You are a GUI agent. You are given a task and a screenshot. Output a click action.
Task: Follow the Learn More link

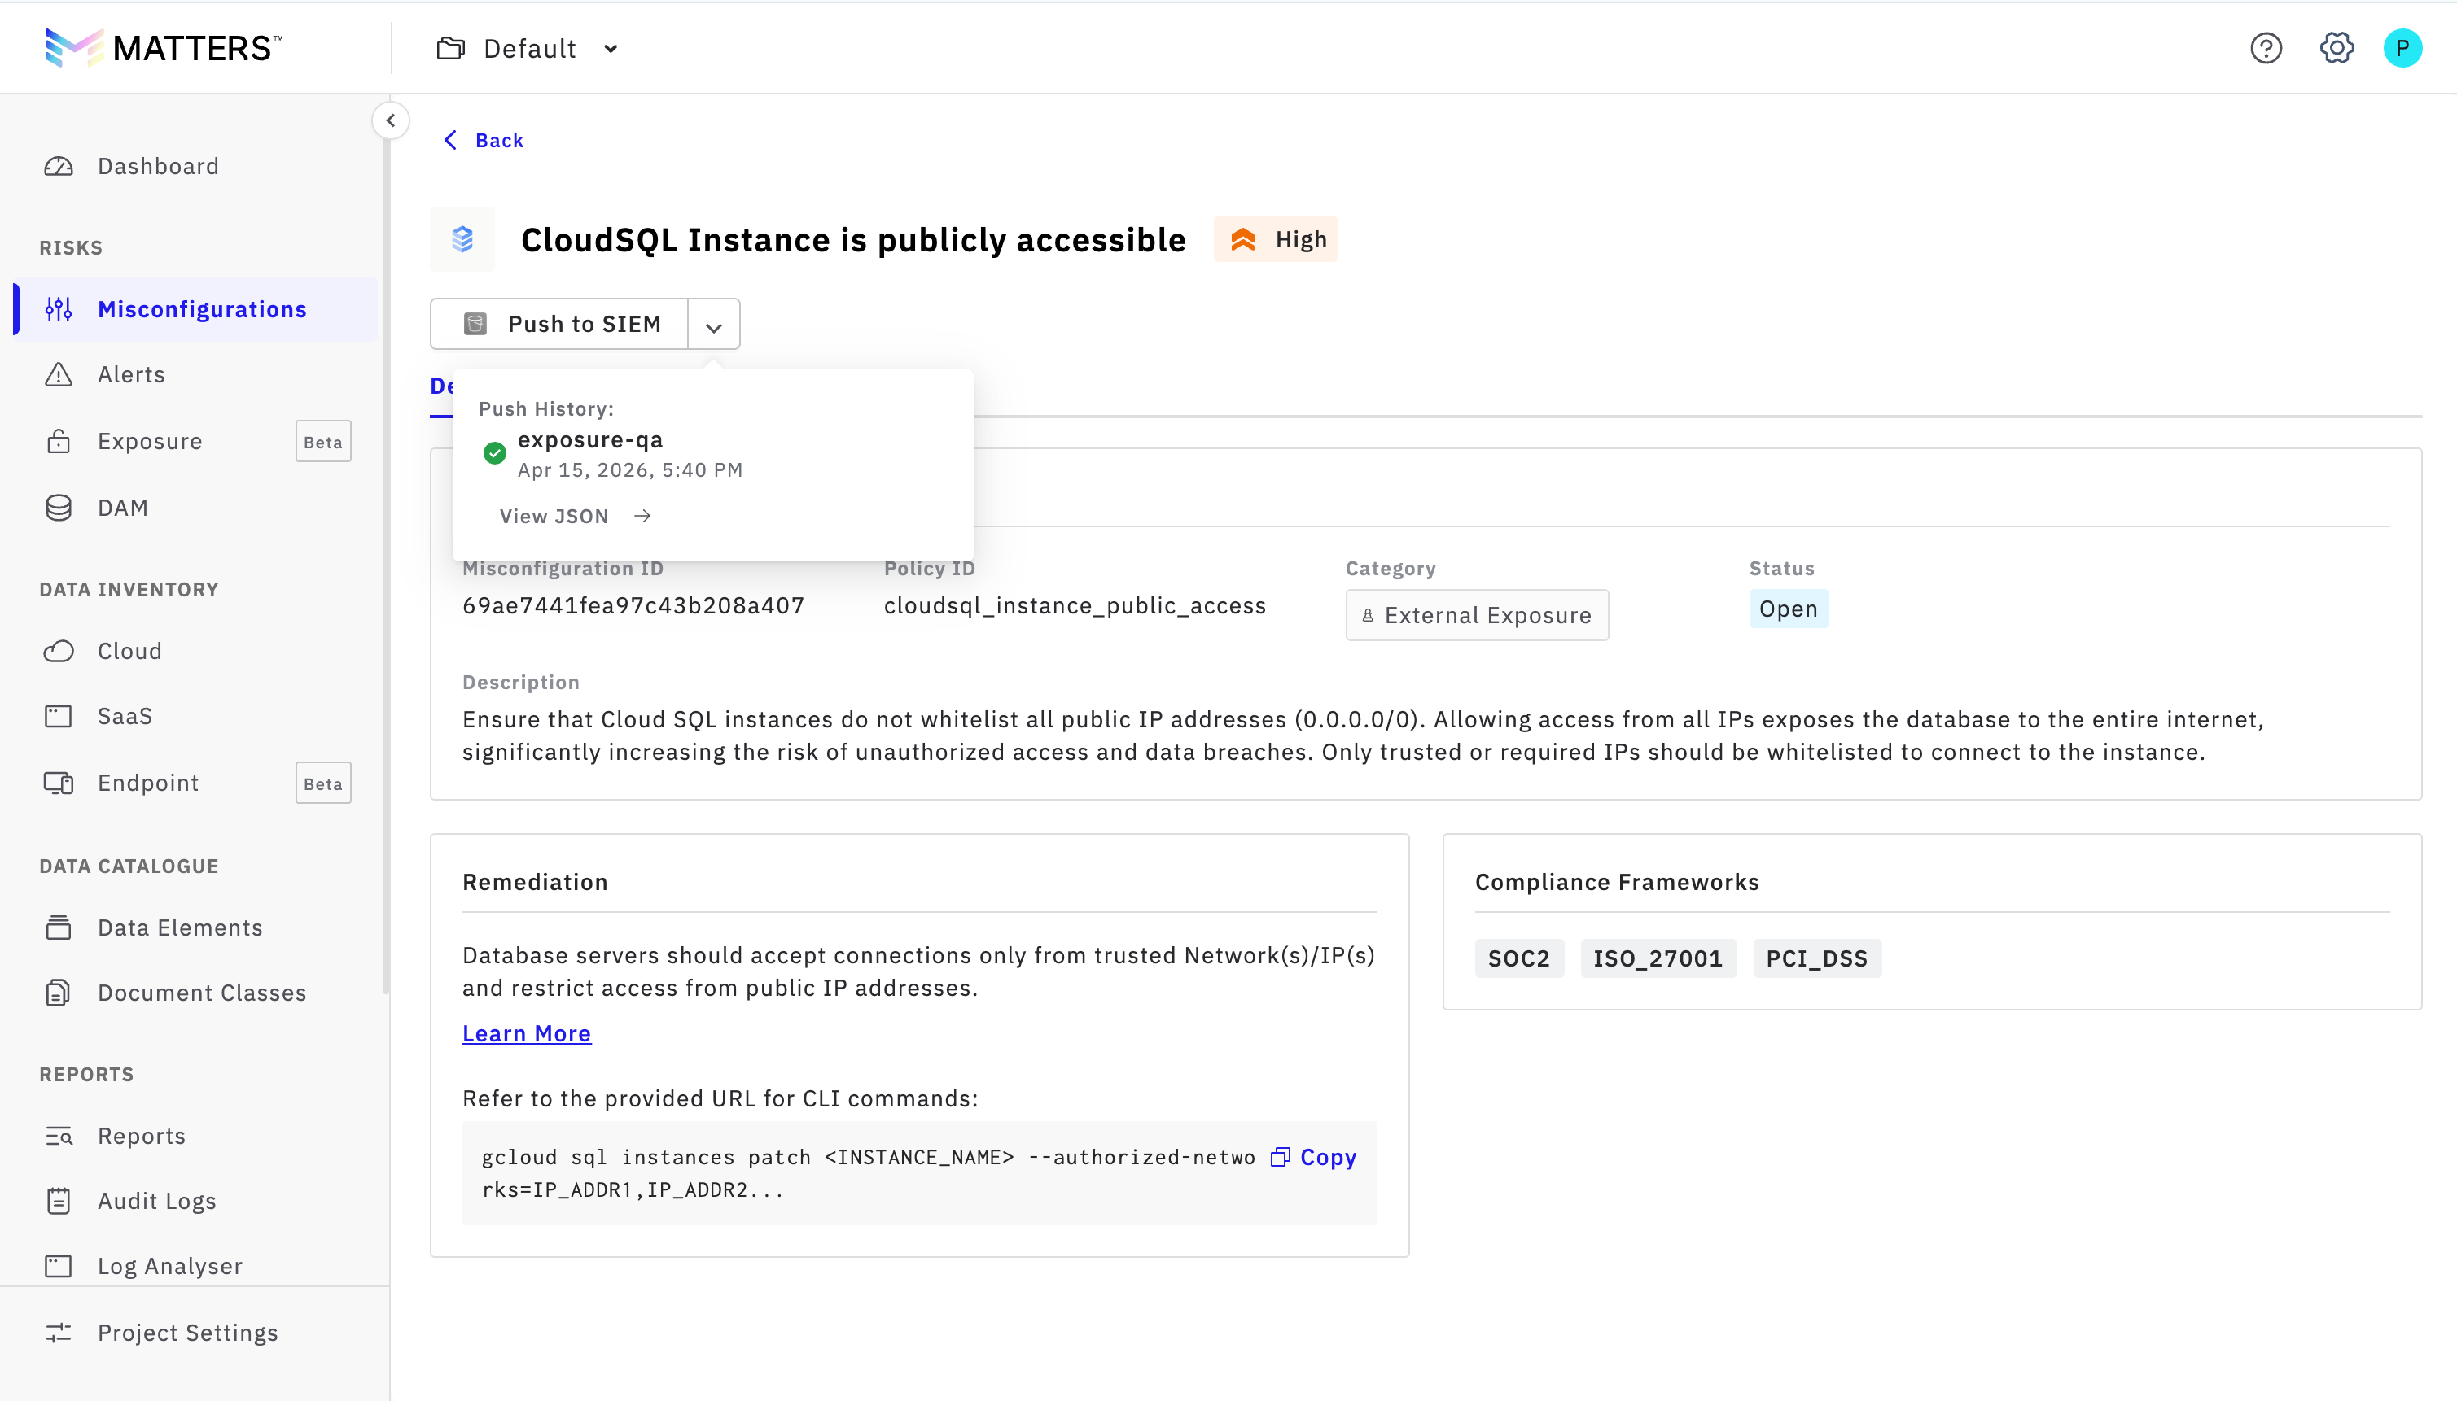[526, 1033]
